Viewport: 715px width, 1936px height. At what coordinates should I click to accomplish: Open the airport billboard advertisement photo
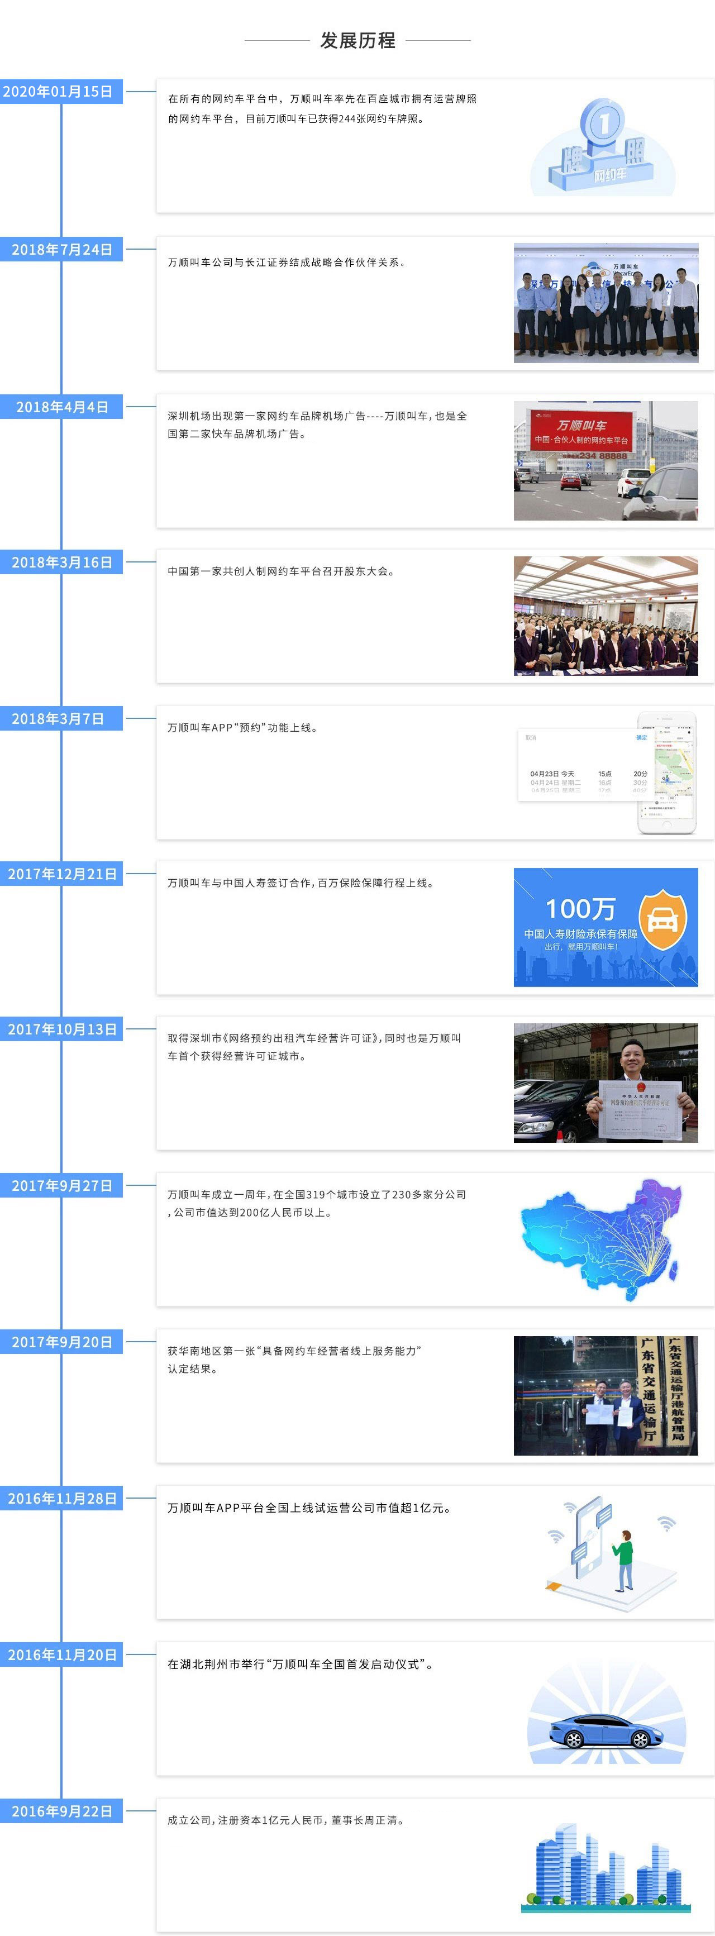tap(605, 460)
